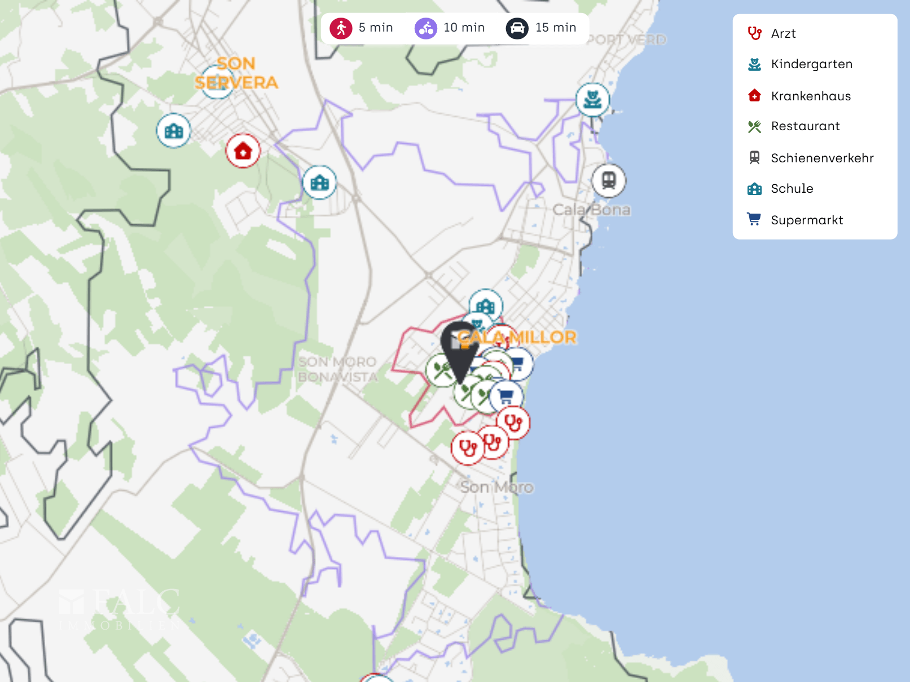Image resolution: width=910 pixels, height=682 pixels.
Task: Click the school marker west of Son Servera
Action: point(173,131)
